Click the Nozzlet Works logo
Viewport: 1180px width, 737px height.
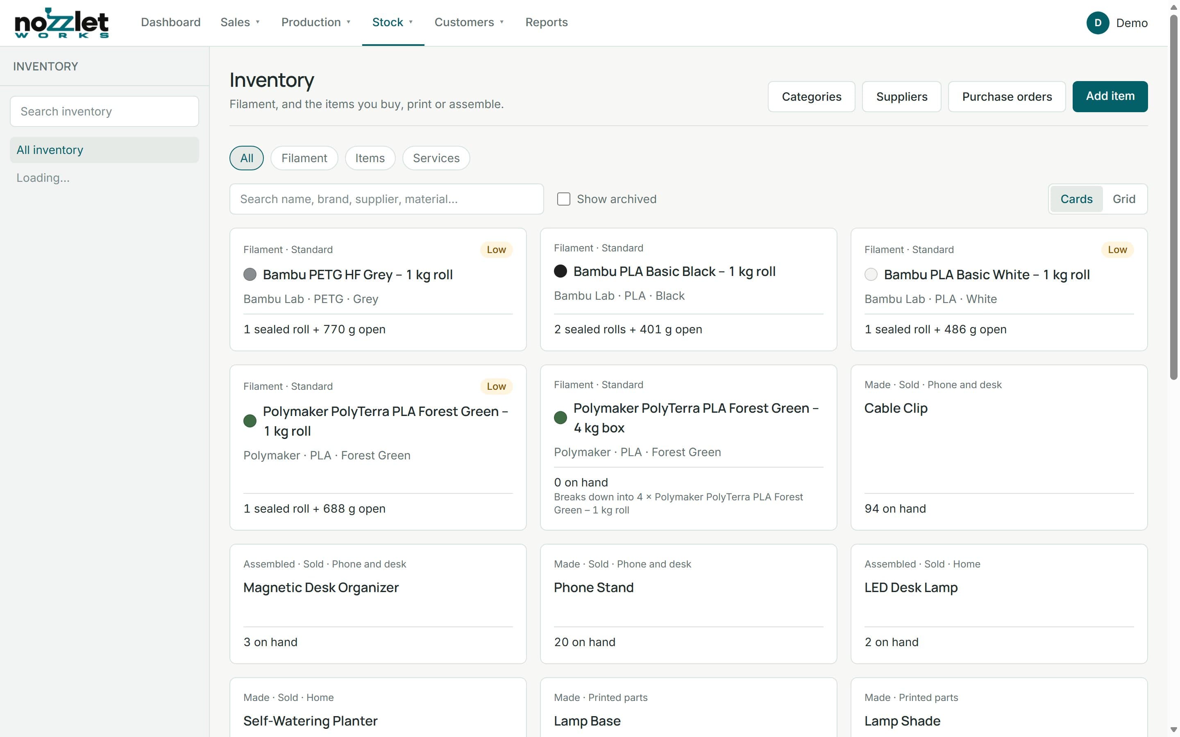[61, 23]
